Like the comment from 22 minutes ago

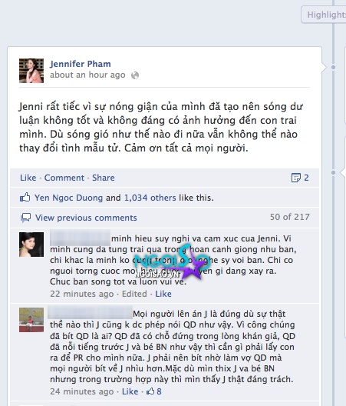click(x=163, y=294)
